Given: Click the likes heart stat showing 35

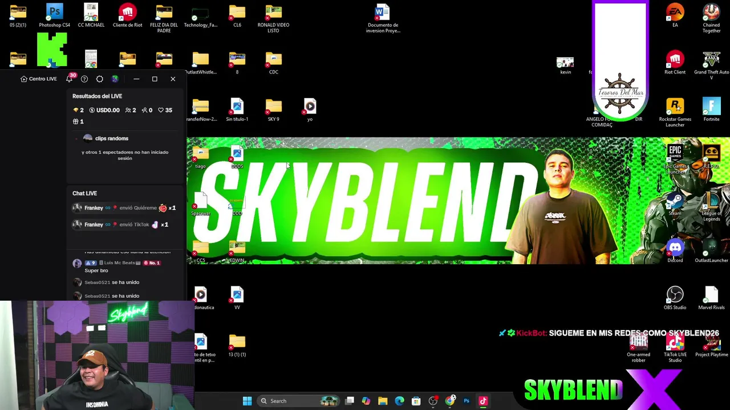Looking at the screenshot, I should [x=165, y=110].
